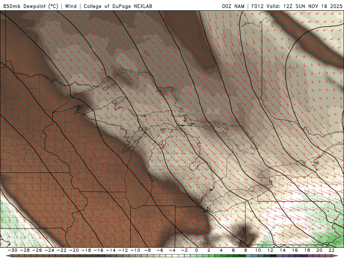This screenshot has width=344, height=258.
Task: Click the "College of DuPage NEXLAB" text
Action: [x=118, y=6]
